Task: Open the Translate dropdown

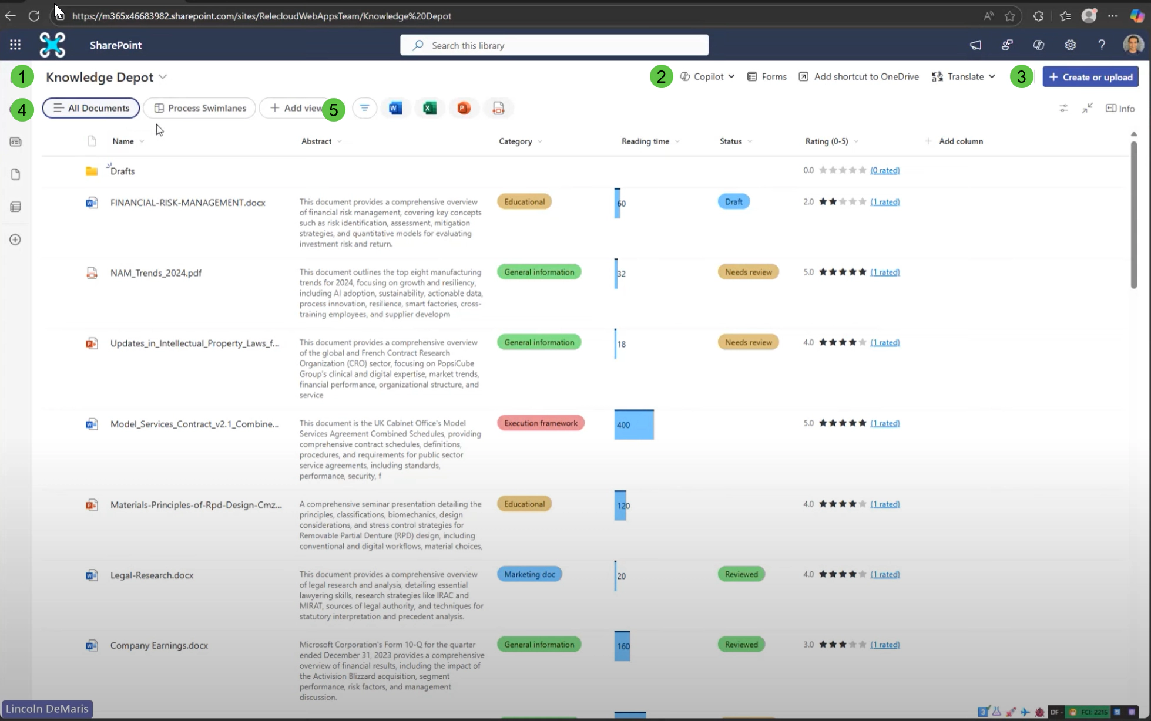Action: [x=963, y=76]
